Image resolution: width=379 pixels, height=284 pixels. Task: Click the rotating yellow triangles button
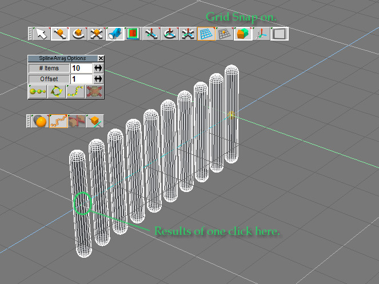click(x=57, y=91)
